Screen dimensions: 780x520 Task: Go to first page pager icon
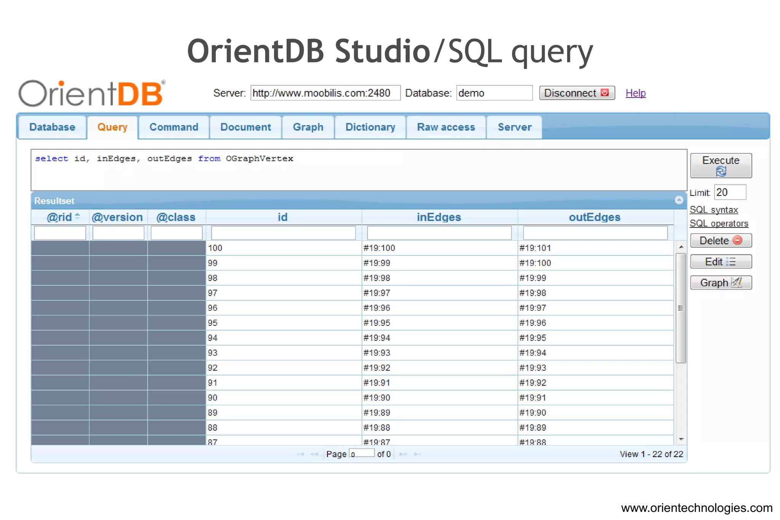pyautogui.click(x=301, y=454)
